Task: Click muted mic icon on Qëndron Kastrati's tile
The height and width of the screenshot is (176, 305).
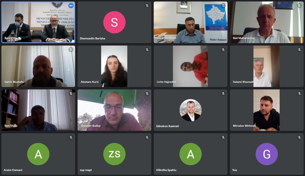Action: 223,94
